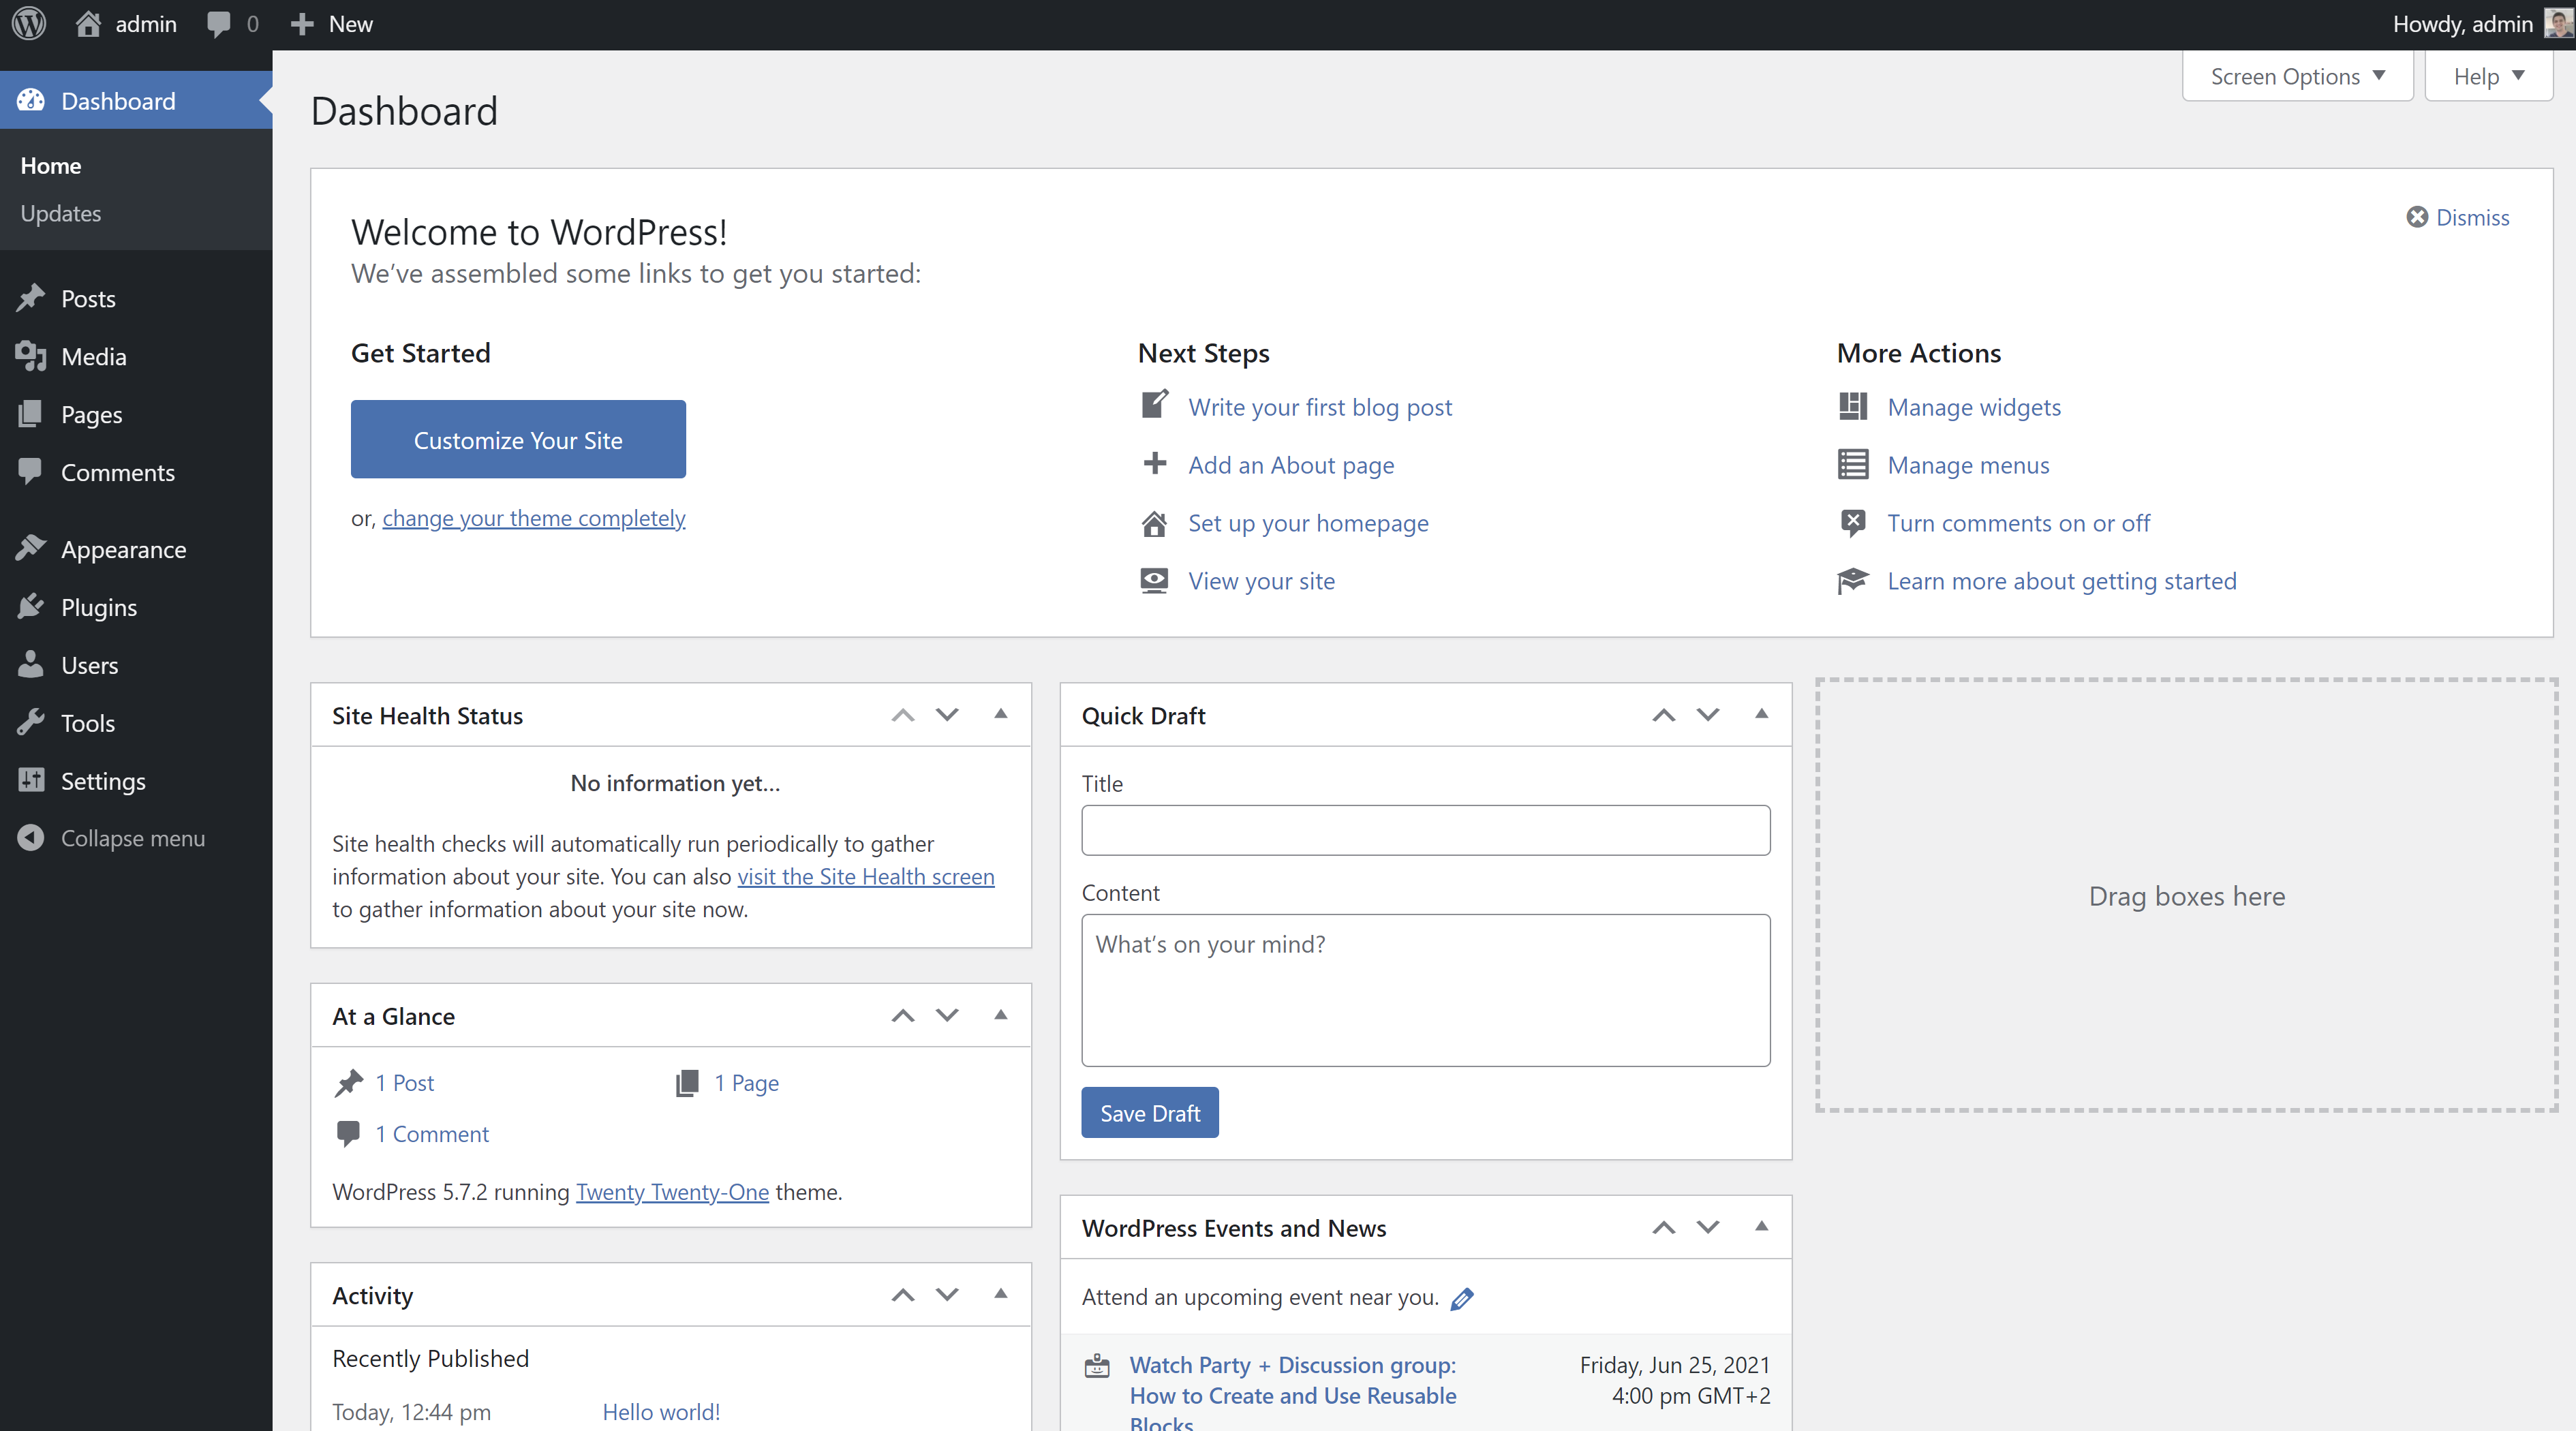Click the WordPress logo in admin bar
This screenshot has height=1431, width=2576.
(x=29, y=24)
